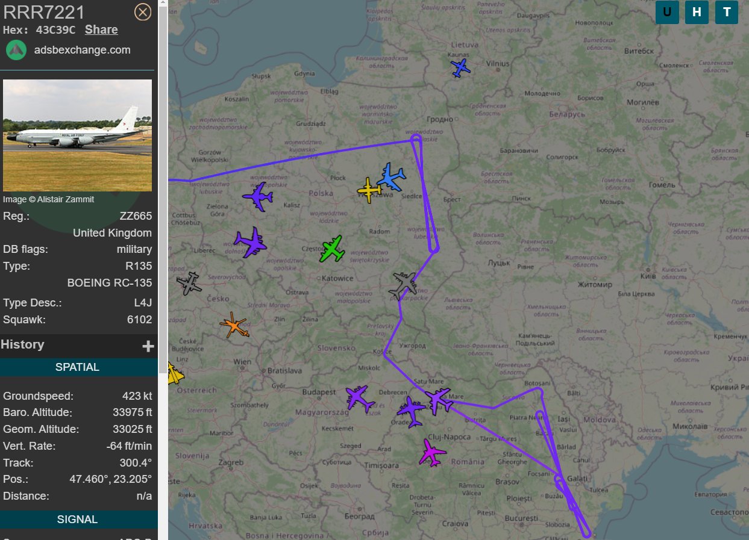Expand the History section plus icon
The image size is (749, 540).
(148, 346)
